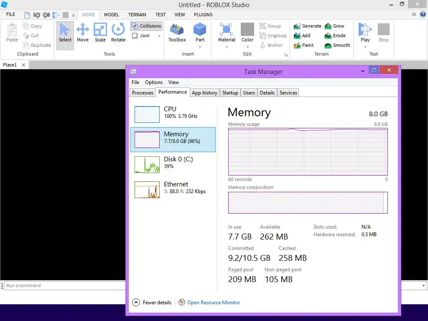
Task: Select the Select tool in ribbon
Action: click(x=65, y=35)
